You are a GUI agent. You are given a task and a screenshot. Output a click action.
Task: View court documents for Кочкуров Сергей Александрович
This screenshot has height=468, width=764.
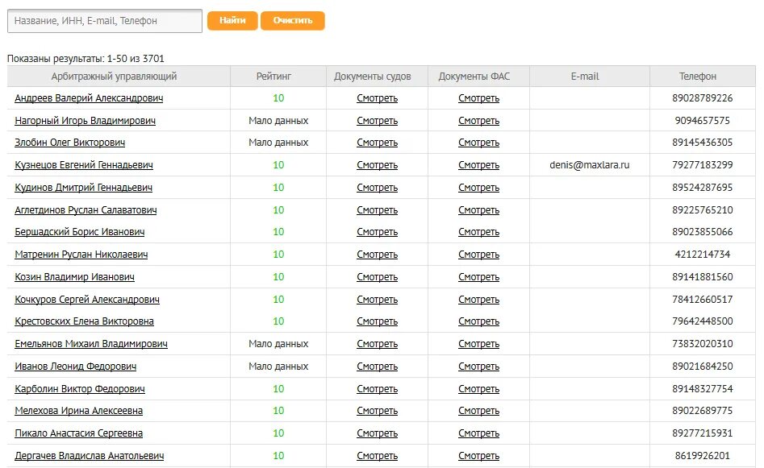click(x=377, y=300)
